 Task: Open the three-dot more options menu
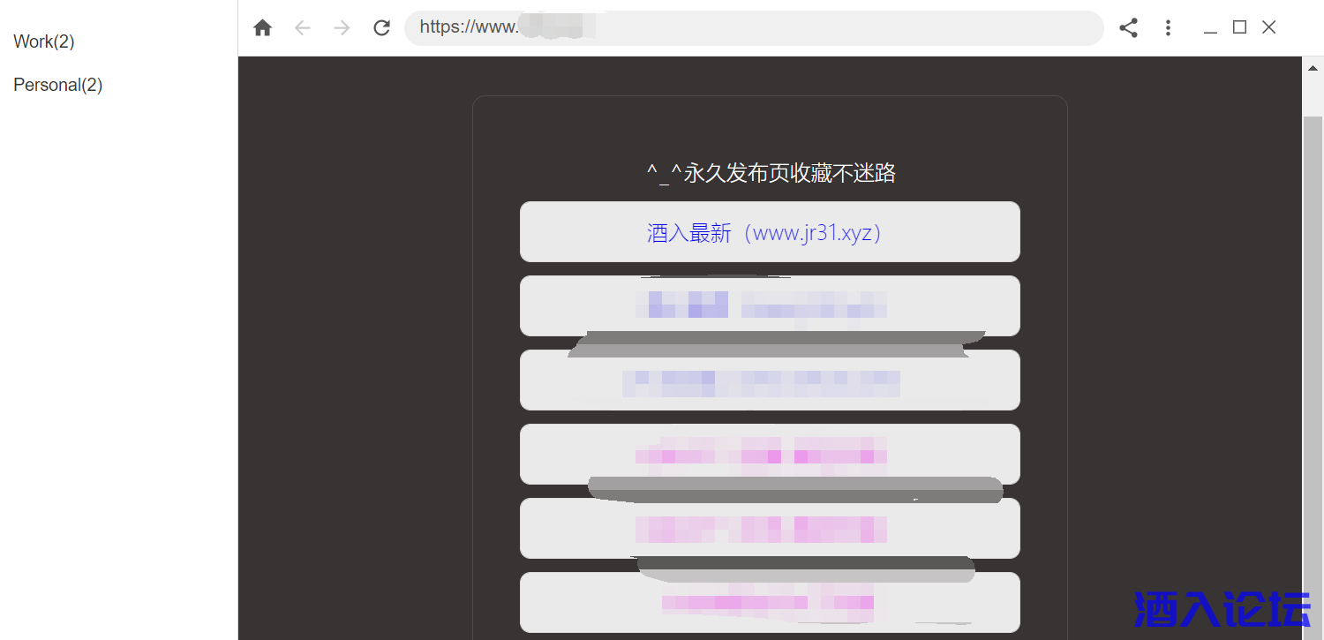coord(1168,28)
